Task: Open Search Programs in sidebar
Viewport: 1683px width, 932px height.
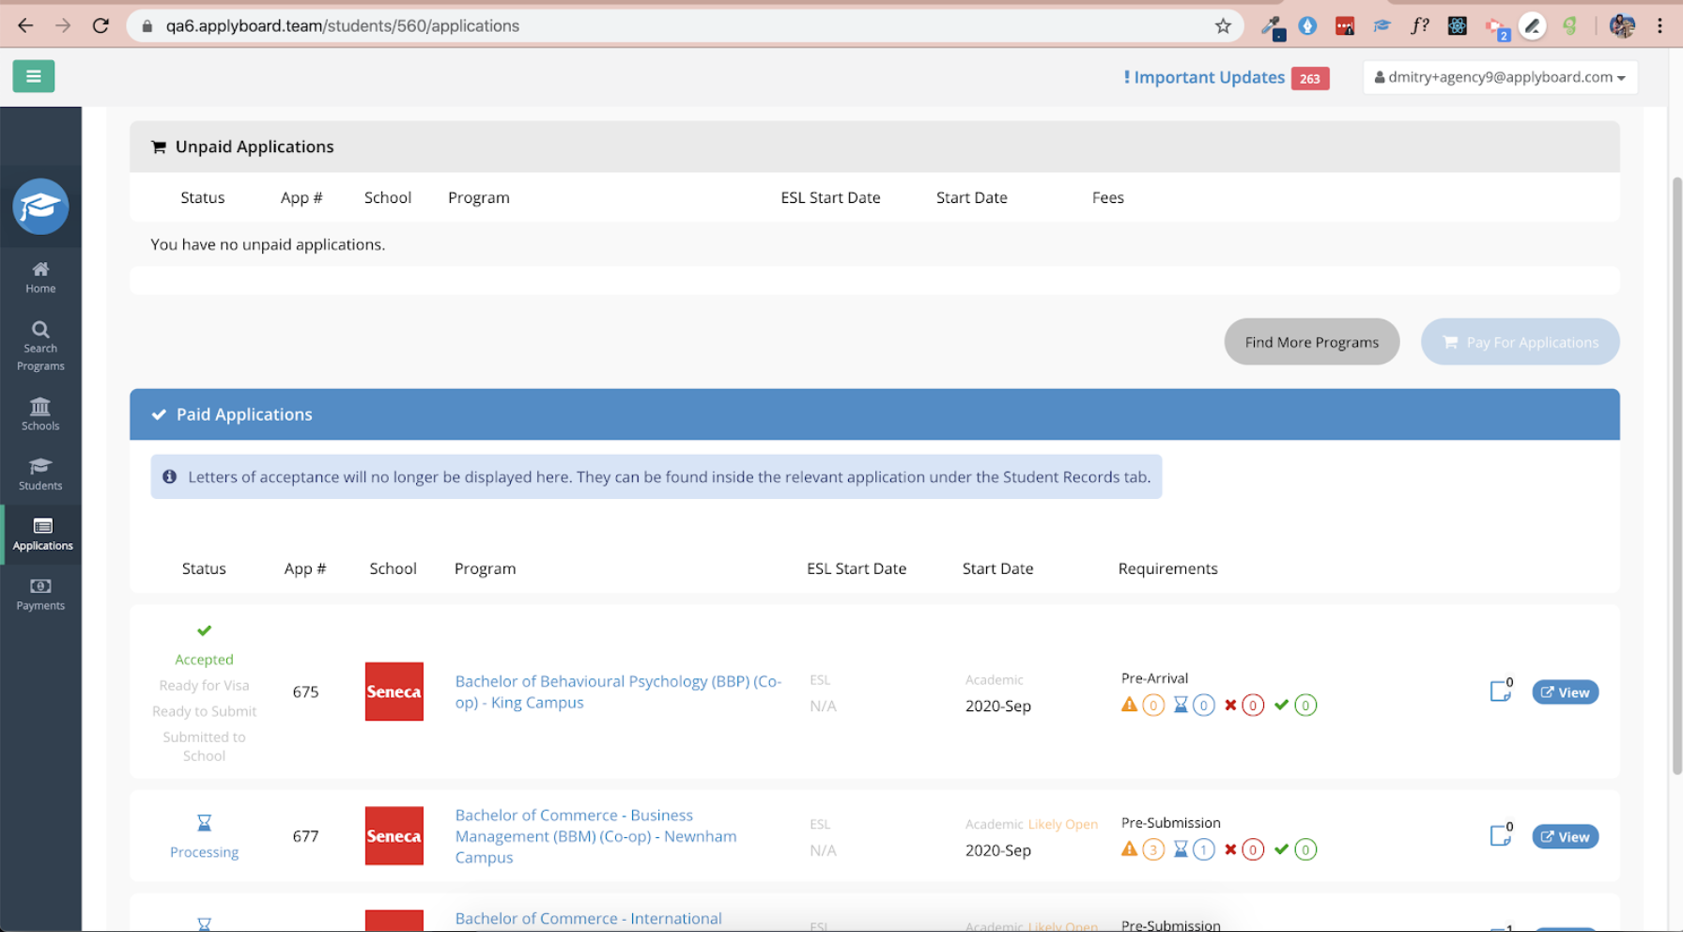Action: point(40,346)
